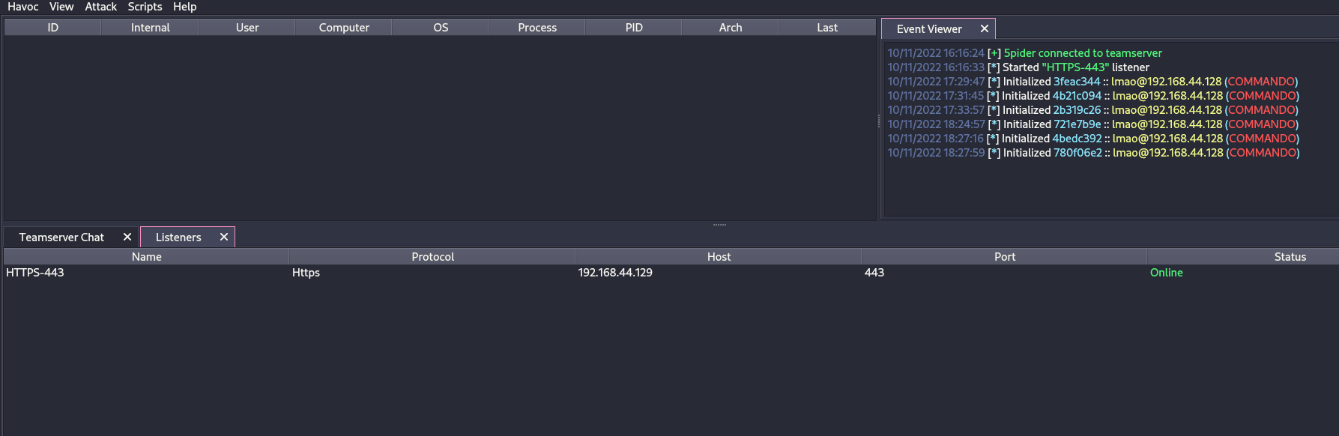The height and width of the screenshot is (436, 1339).
Task: Open the Havoc menu
Action: (x=22, y=7)
